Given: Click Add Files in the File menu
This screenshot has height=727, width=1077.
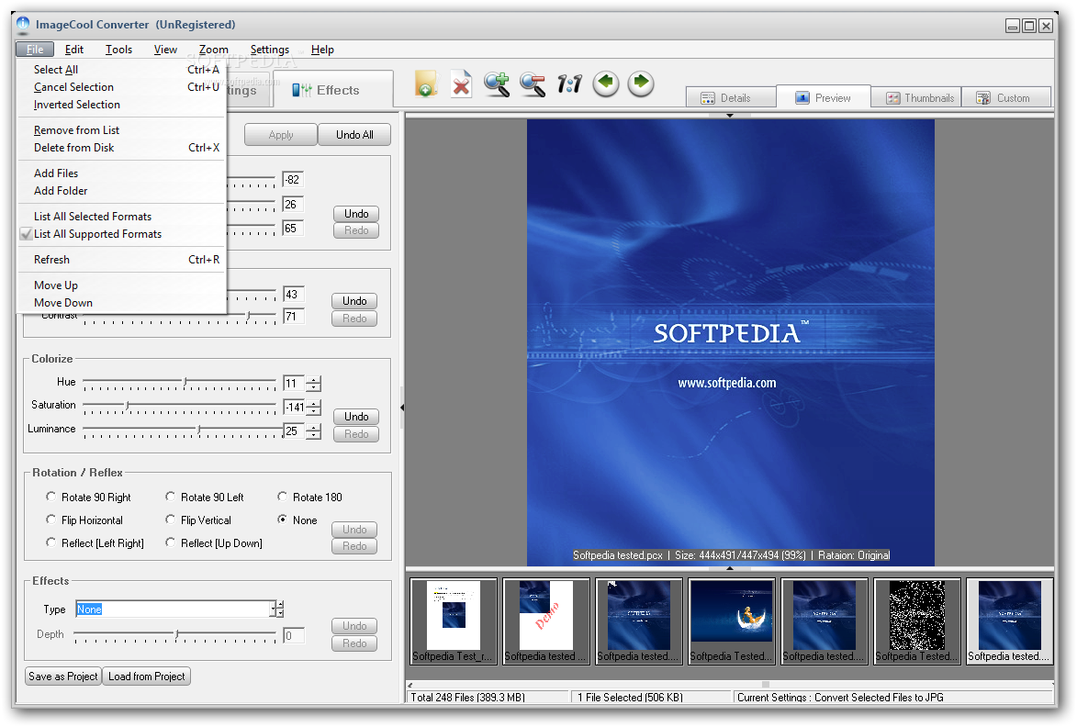Looking at the screenshot, I should click(56, 173).
